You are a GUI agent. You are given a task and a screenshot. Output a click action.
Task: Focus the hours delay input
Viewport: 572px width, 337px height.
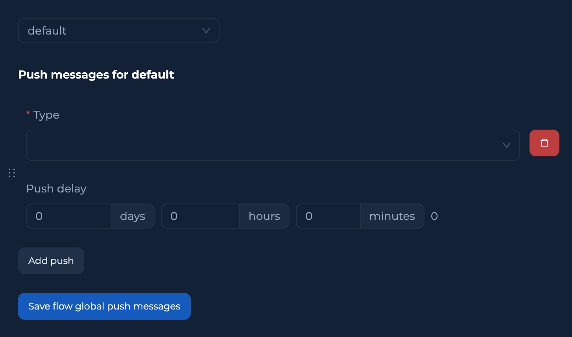coord(201,216)
